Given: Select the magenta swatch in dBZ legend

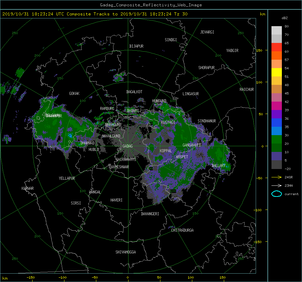Looking at the screenshot, I should (x=276, y=106).
